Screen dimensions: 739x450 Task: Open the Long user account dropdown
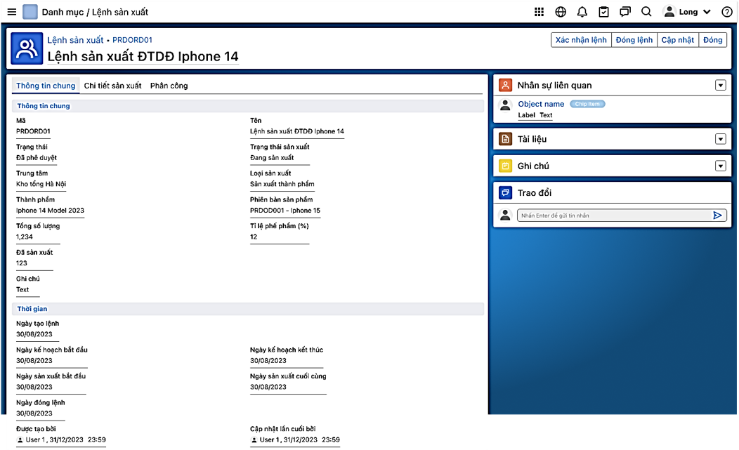click(x=687, y=12)
